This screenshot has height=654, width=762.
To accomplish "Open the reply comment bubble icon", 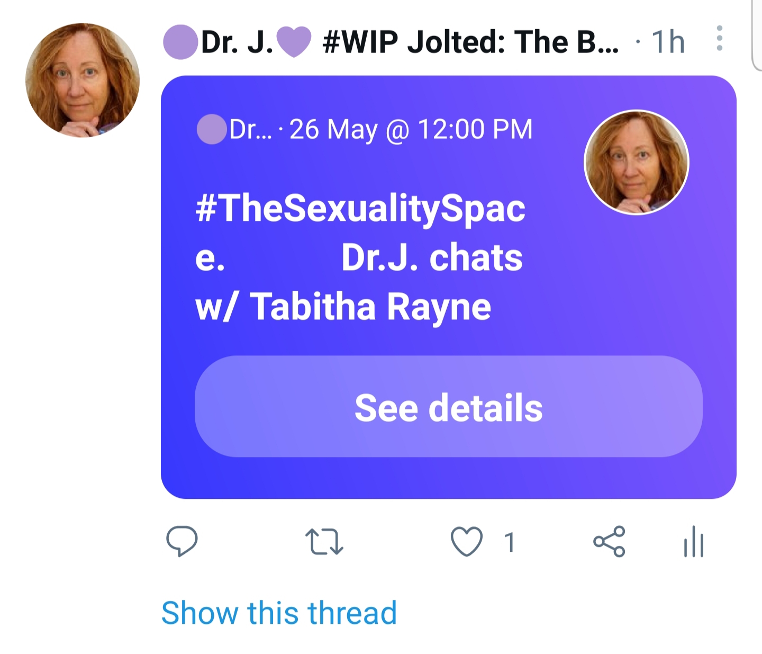I will point(182,541).
